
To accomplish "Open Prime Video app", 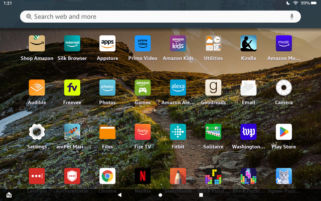I will pyautogui.click(x=142, y=43).
